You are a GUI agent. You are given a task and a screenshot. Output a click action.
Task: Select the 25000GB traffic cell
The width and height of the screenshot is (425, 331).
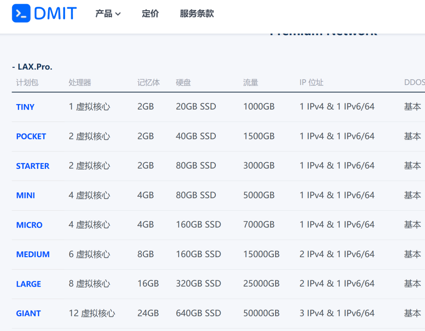[261, 284]
